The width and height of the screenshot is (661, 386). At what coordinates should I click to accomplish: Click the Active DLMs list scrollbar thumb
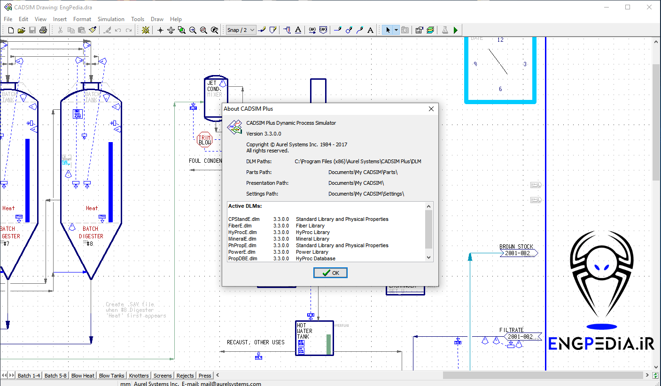click(x=428, y=229)
